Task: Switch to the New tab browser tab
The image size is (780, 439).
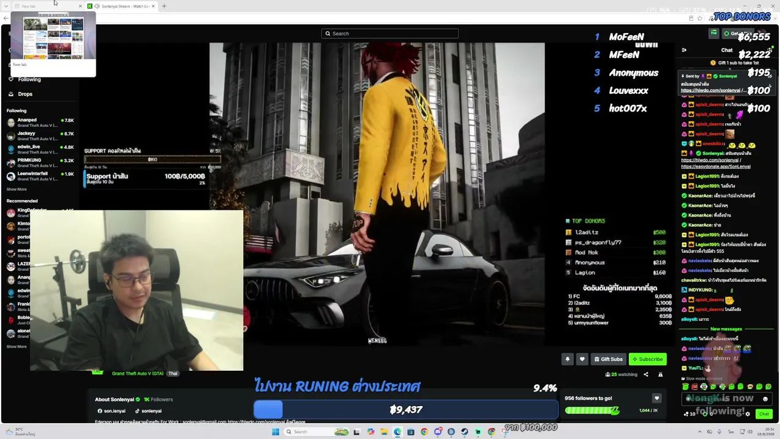Action: tap(48, 6)
